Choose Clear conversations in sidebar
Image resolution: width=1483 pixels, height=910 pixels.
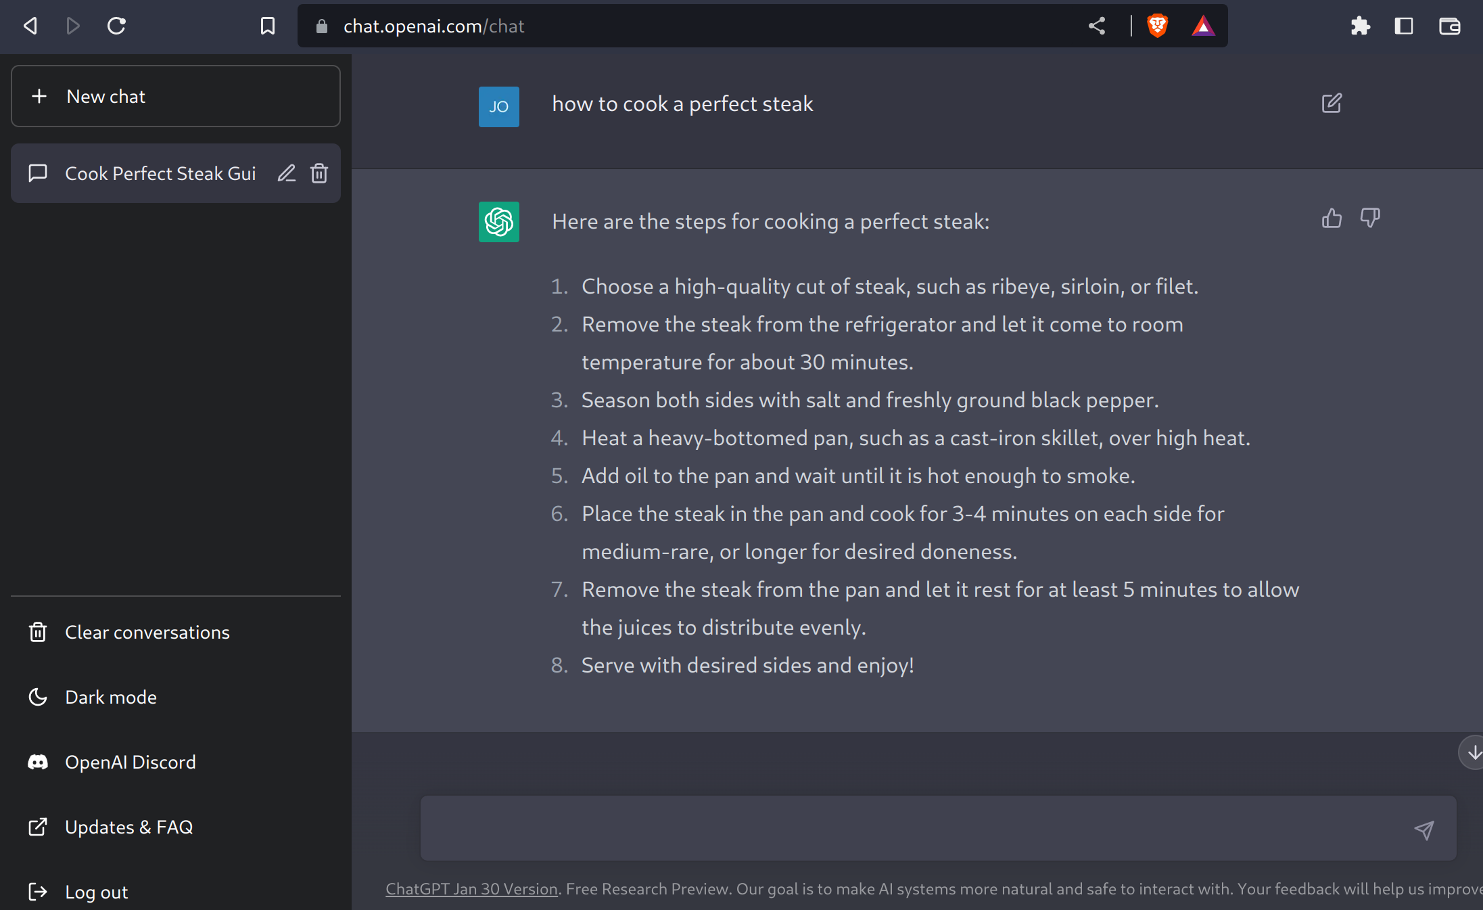click(147, 632)
